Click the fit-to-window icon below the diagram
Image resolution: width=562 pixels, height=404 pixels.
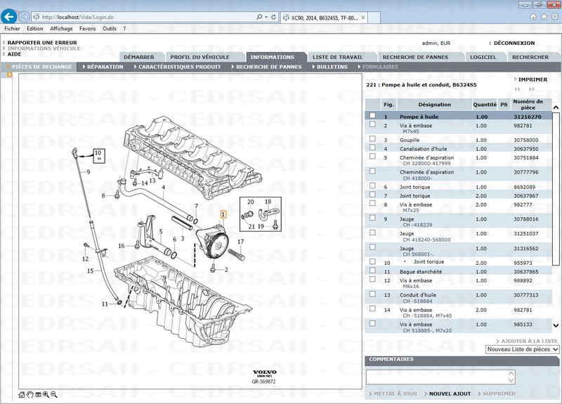tap(38, 395)
